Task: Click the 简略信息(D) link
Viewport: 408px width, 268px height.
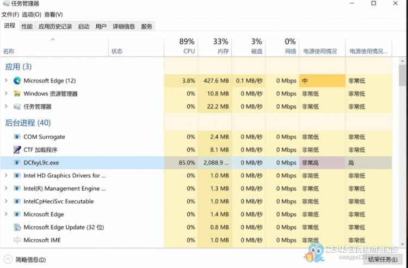Action: [30, 260]
